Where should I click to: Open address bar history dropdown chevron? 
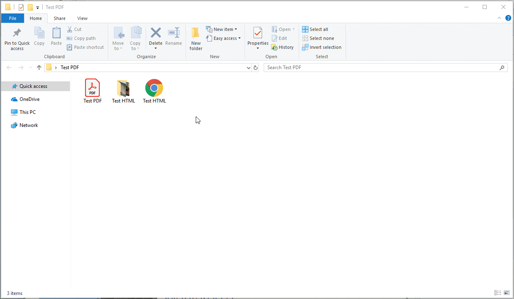point(249,68)
